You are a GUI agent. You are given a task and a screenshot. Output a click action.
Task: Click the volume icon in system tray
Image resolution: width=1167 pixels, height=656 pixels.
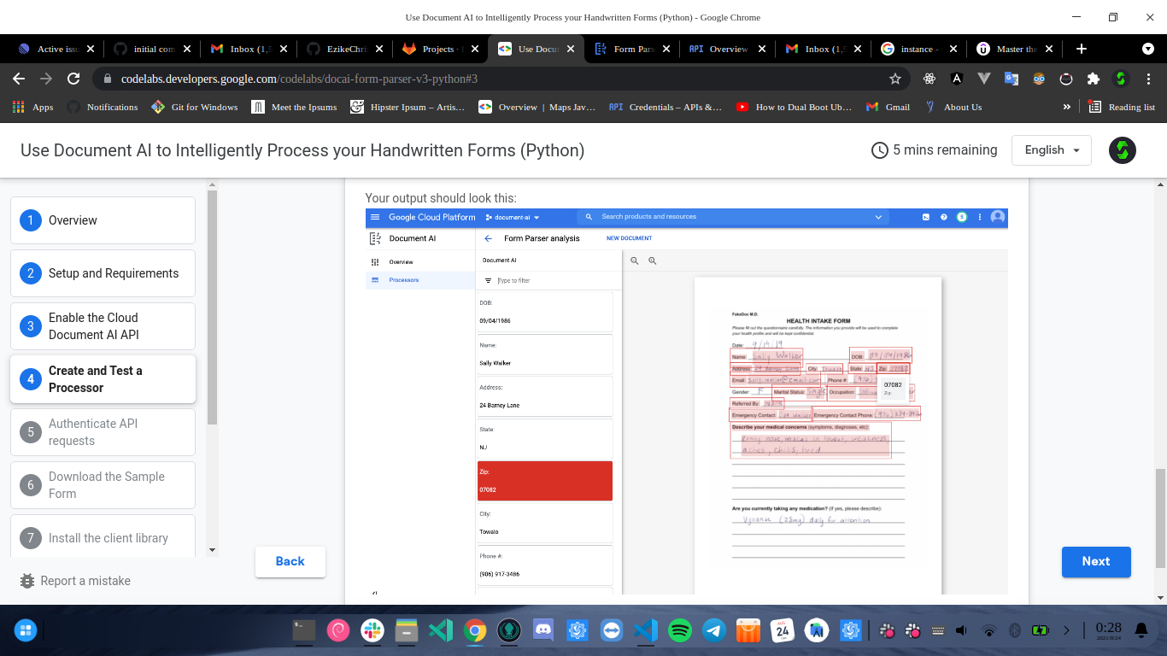(961, 631)
